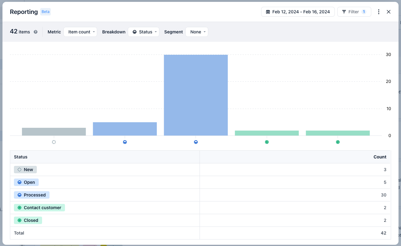Click the Open status icon under second bar
Image resolution: width=401 pixels, height=246 pixels.
click(x=125, y=142)
